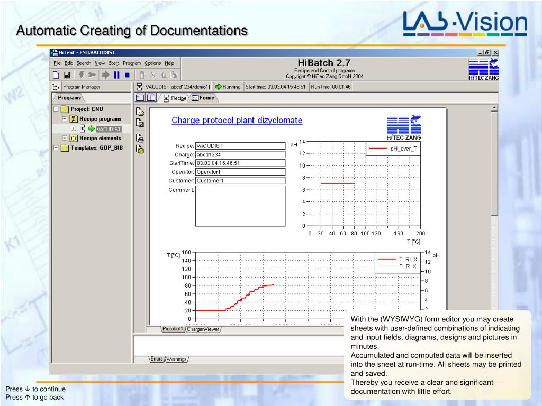The image size is (542, 406).
Task: Click the vertical scrollbar up arrow
Action: (494, 108)
